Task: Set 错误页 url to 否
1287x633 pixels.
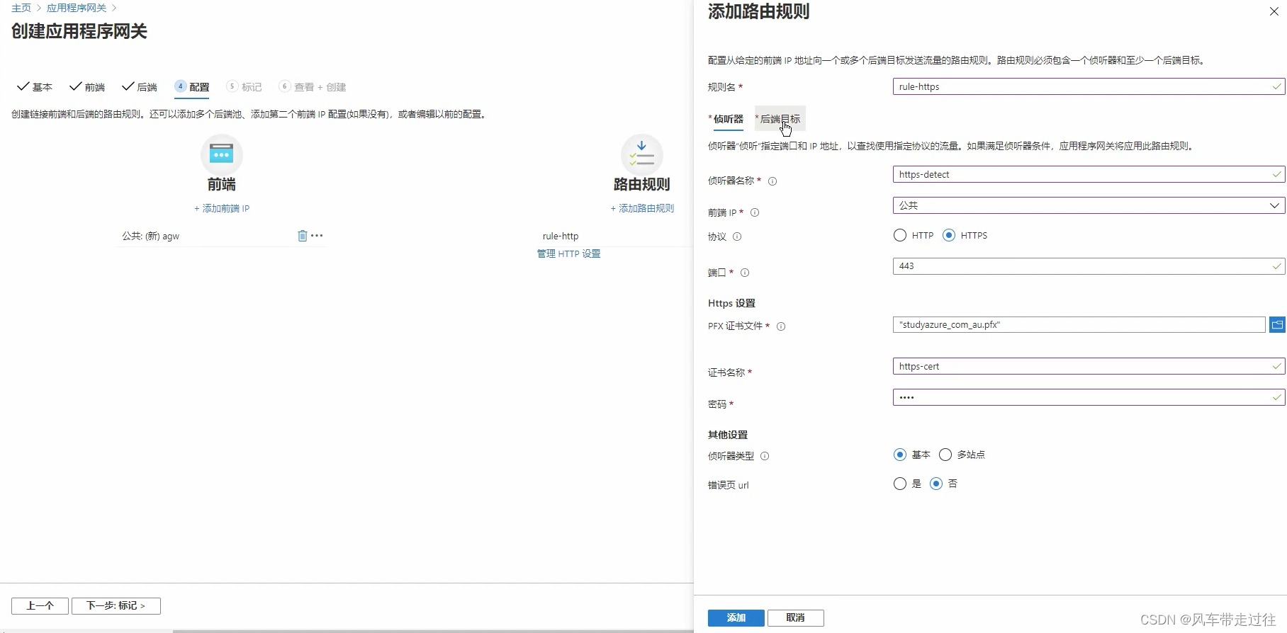Action: click(936, 484)
